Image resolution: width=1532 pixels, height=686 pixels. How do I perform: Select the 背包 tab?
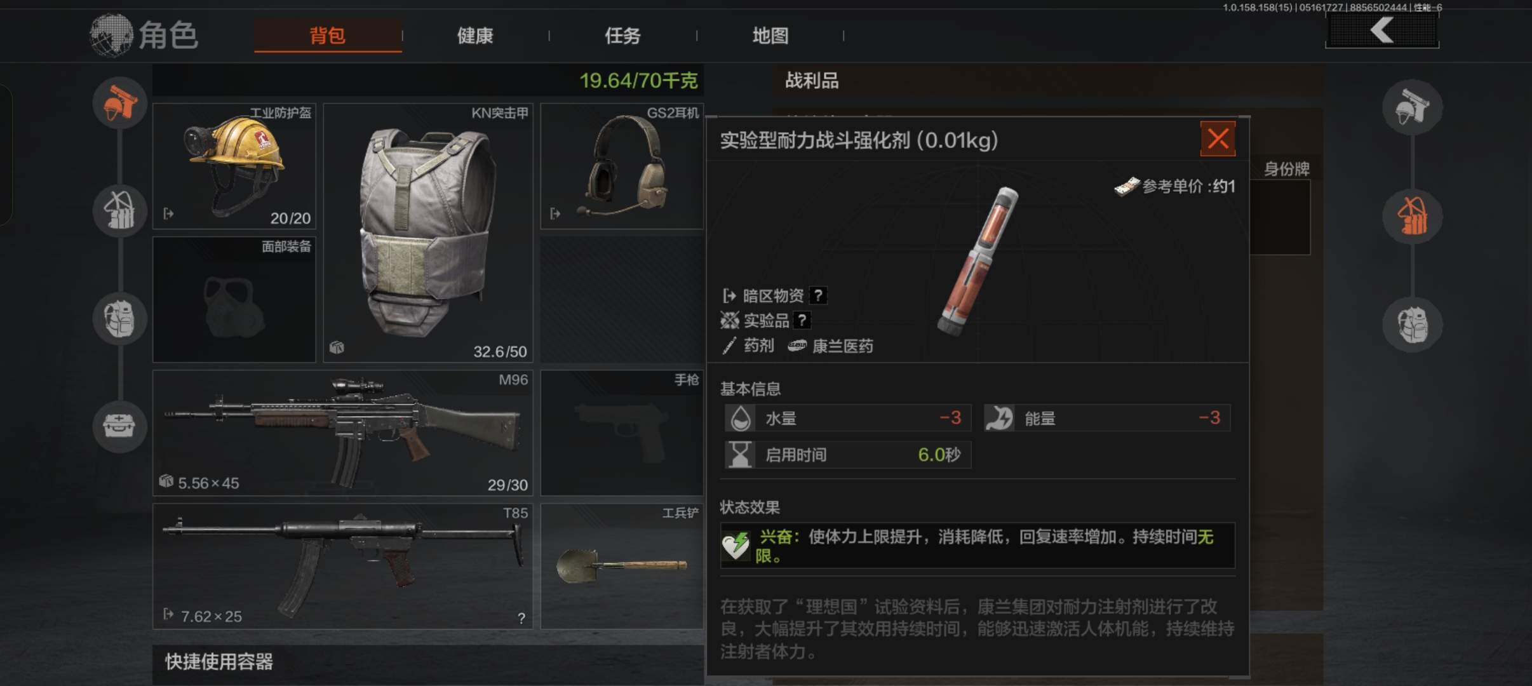click(328, 36)
